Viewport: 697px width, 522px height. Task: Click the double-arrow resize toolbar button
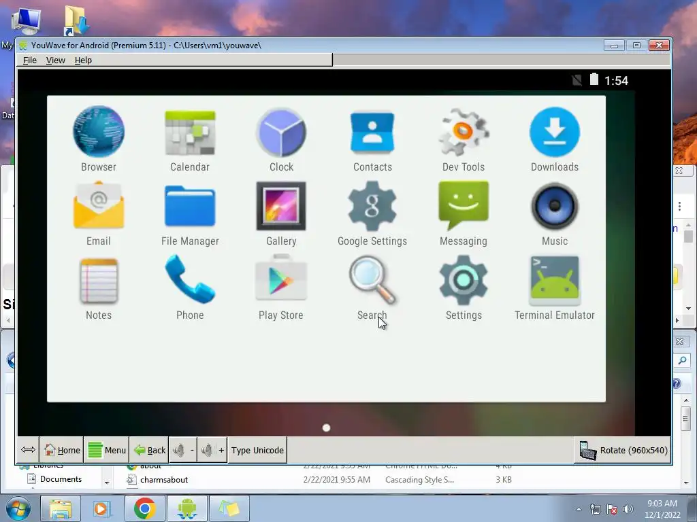click(28, 450)
